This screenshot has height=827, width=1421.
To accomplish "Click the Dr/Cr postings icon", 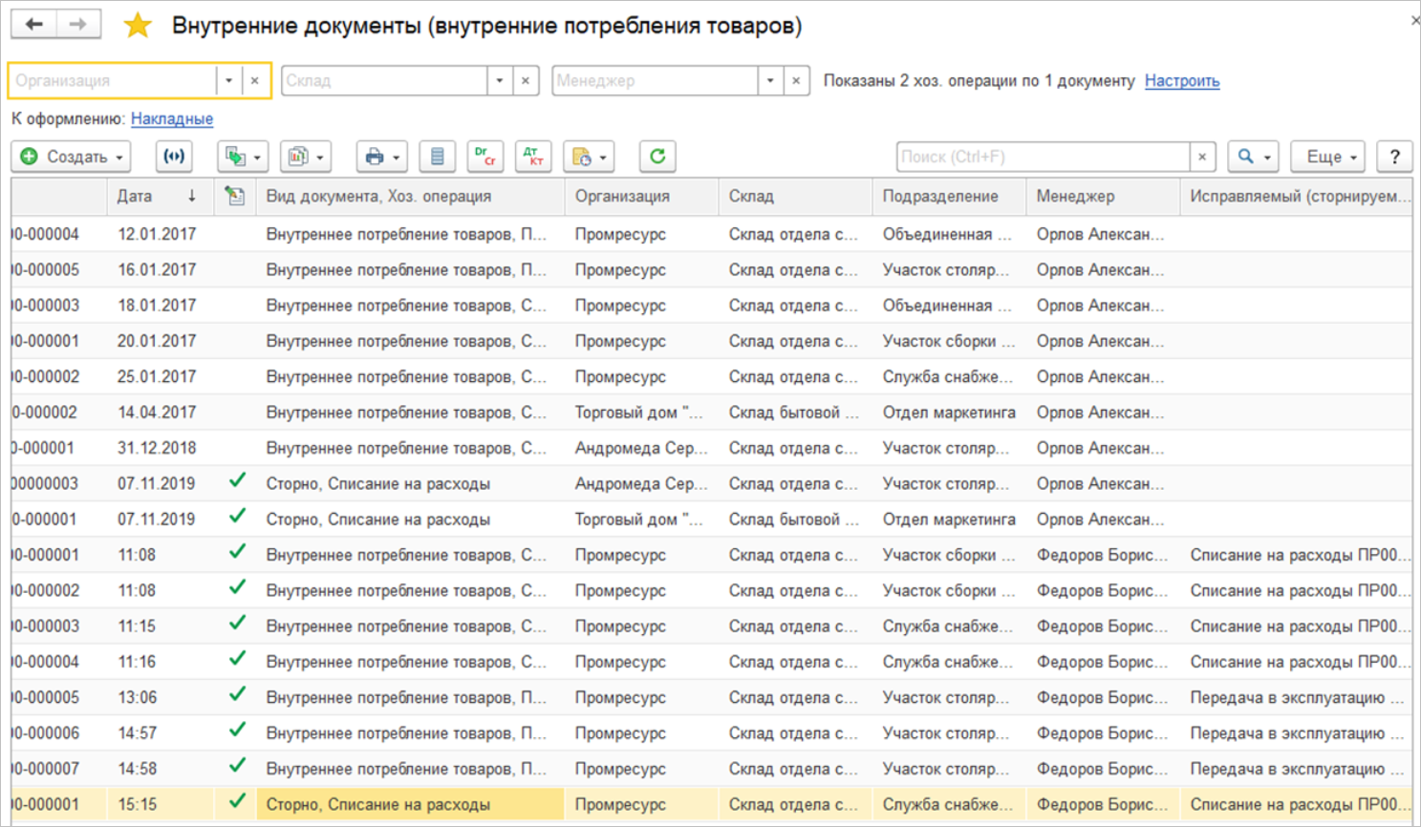I will pos(485,157).
